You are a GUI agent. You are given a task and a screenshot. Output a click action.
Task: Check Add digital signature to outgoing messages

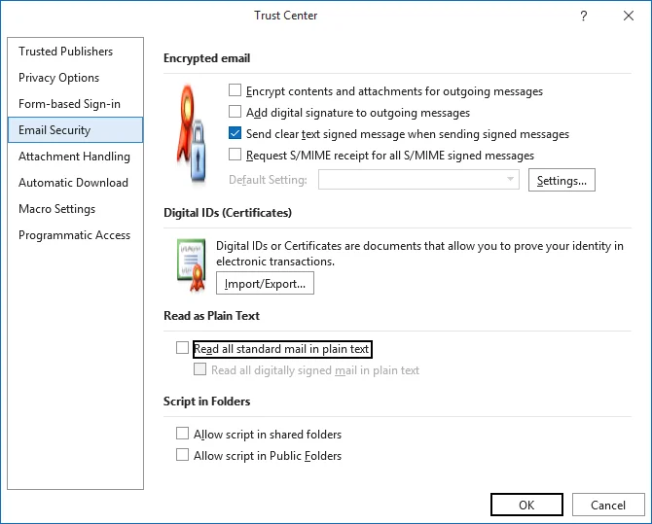pos(235,112)
